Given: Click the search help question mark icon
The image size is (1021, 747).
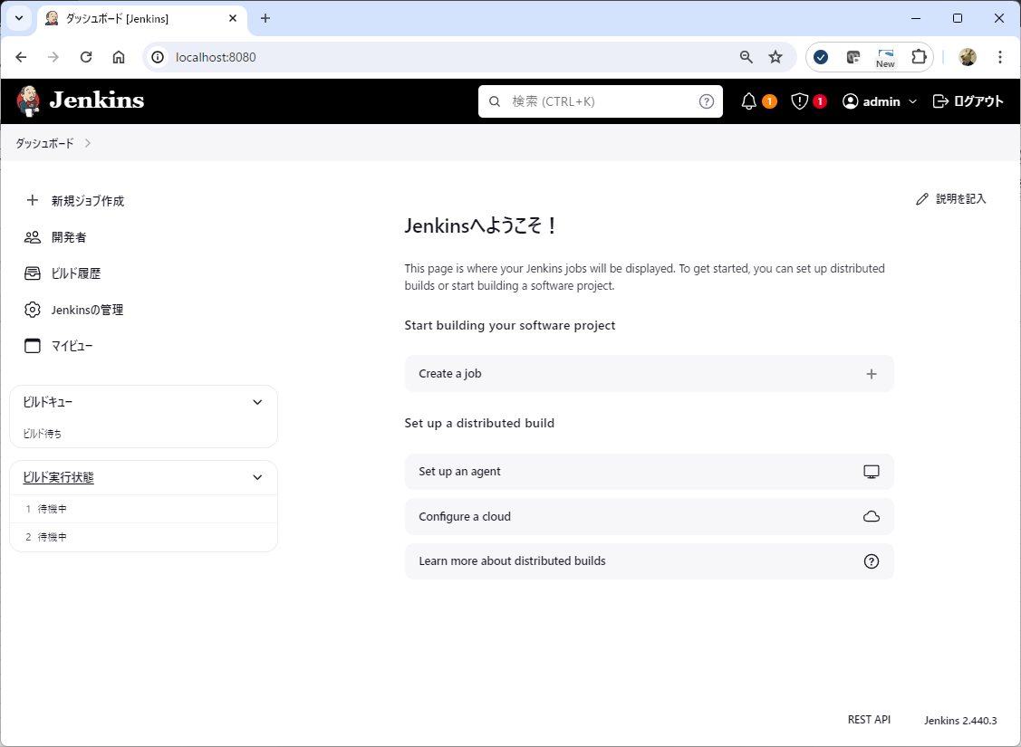Looking at the screenshot, I should click(707, 101).
